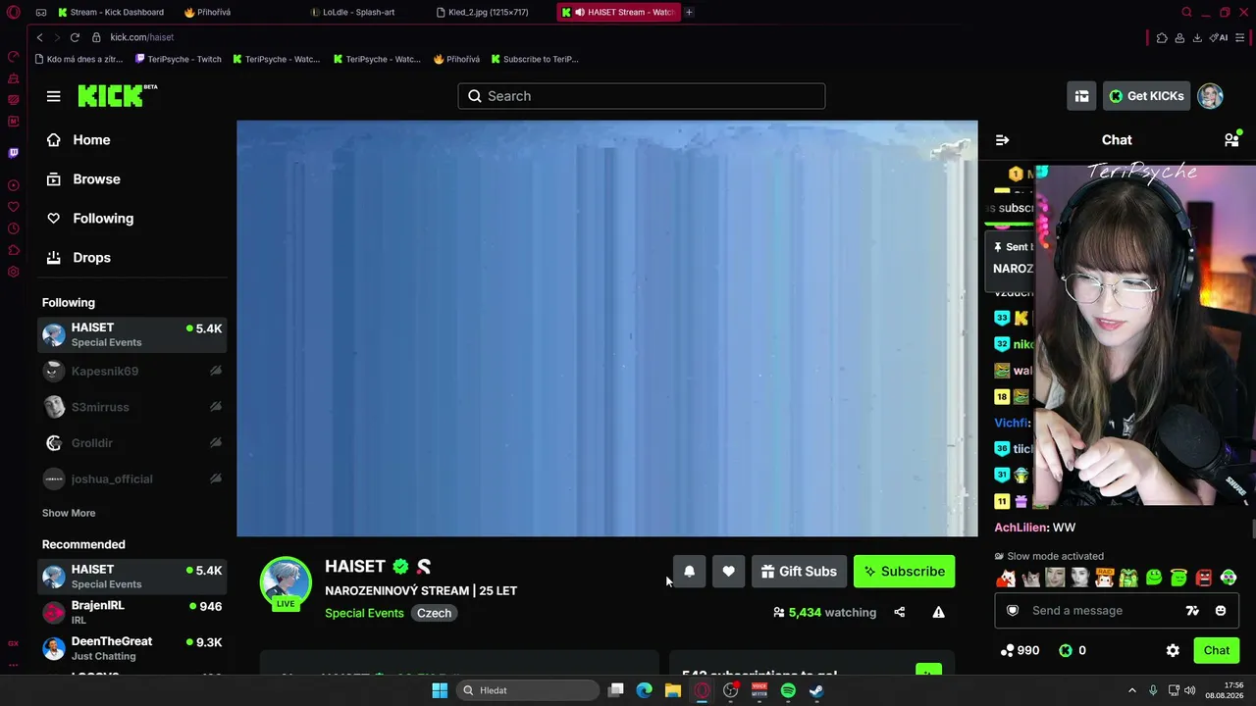Open the emoji picker in chat
Image resolution: width=1256 pixels, height=706 pixels.
click(x=1221, y=611)
